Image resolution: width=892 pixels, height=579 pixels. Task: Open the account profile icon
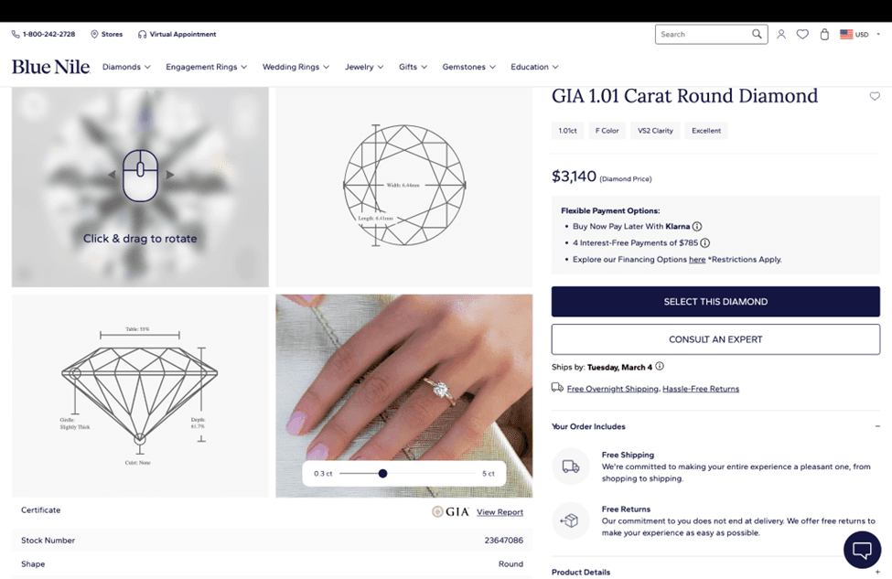[781, 34]
